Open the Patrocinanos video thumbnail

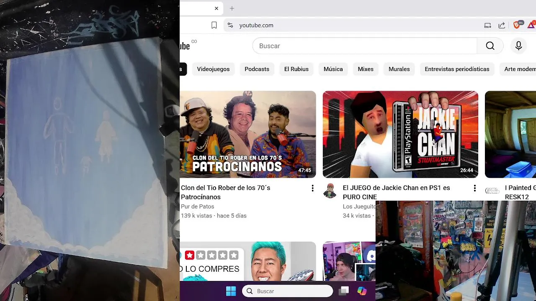pyautogui.click(x=248, y=134)
